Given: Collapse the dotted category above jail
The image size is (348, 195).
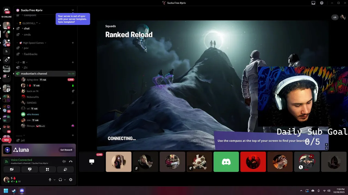Looking at the screenshot, I should coord(20,135).
